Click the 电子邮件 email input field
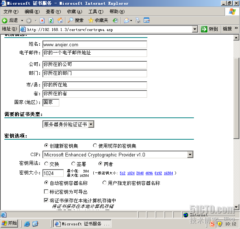This screenshot has width=240, height=229. click(x=95, y=53)
